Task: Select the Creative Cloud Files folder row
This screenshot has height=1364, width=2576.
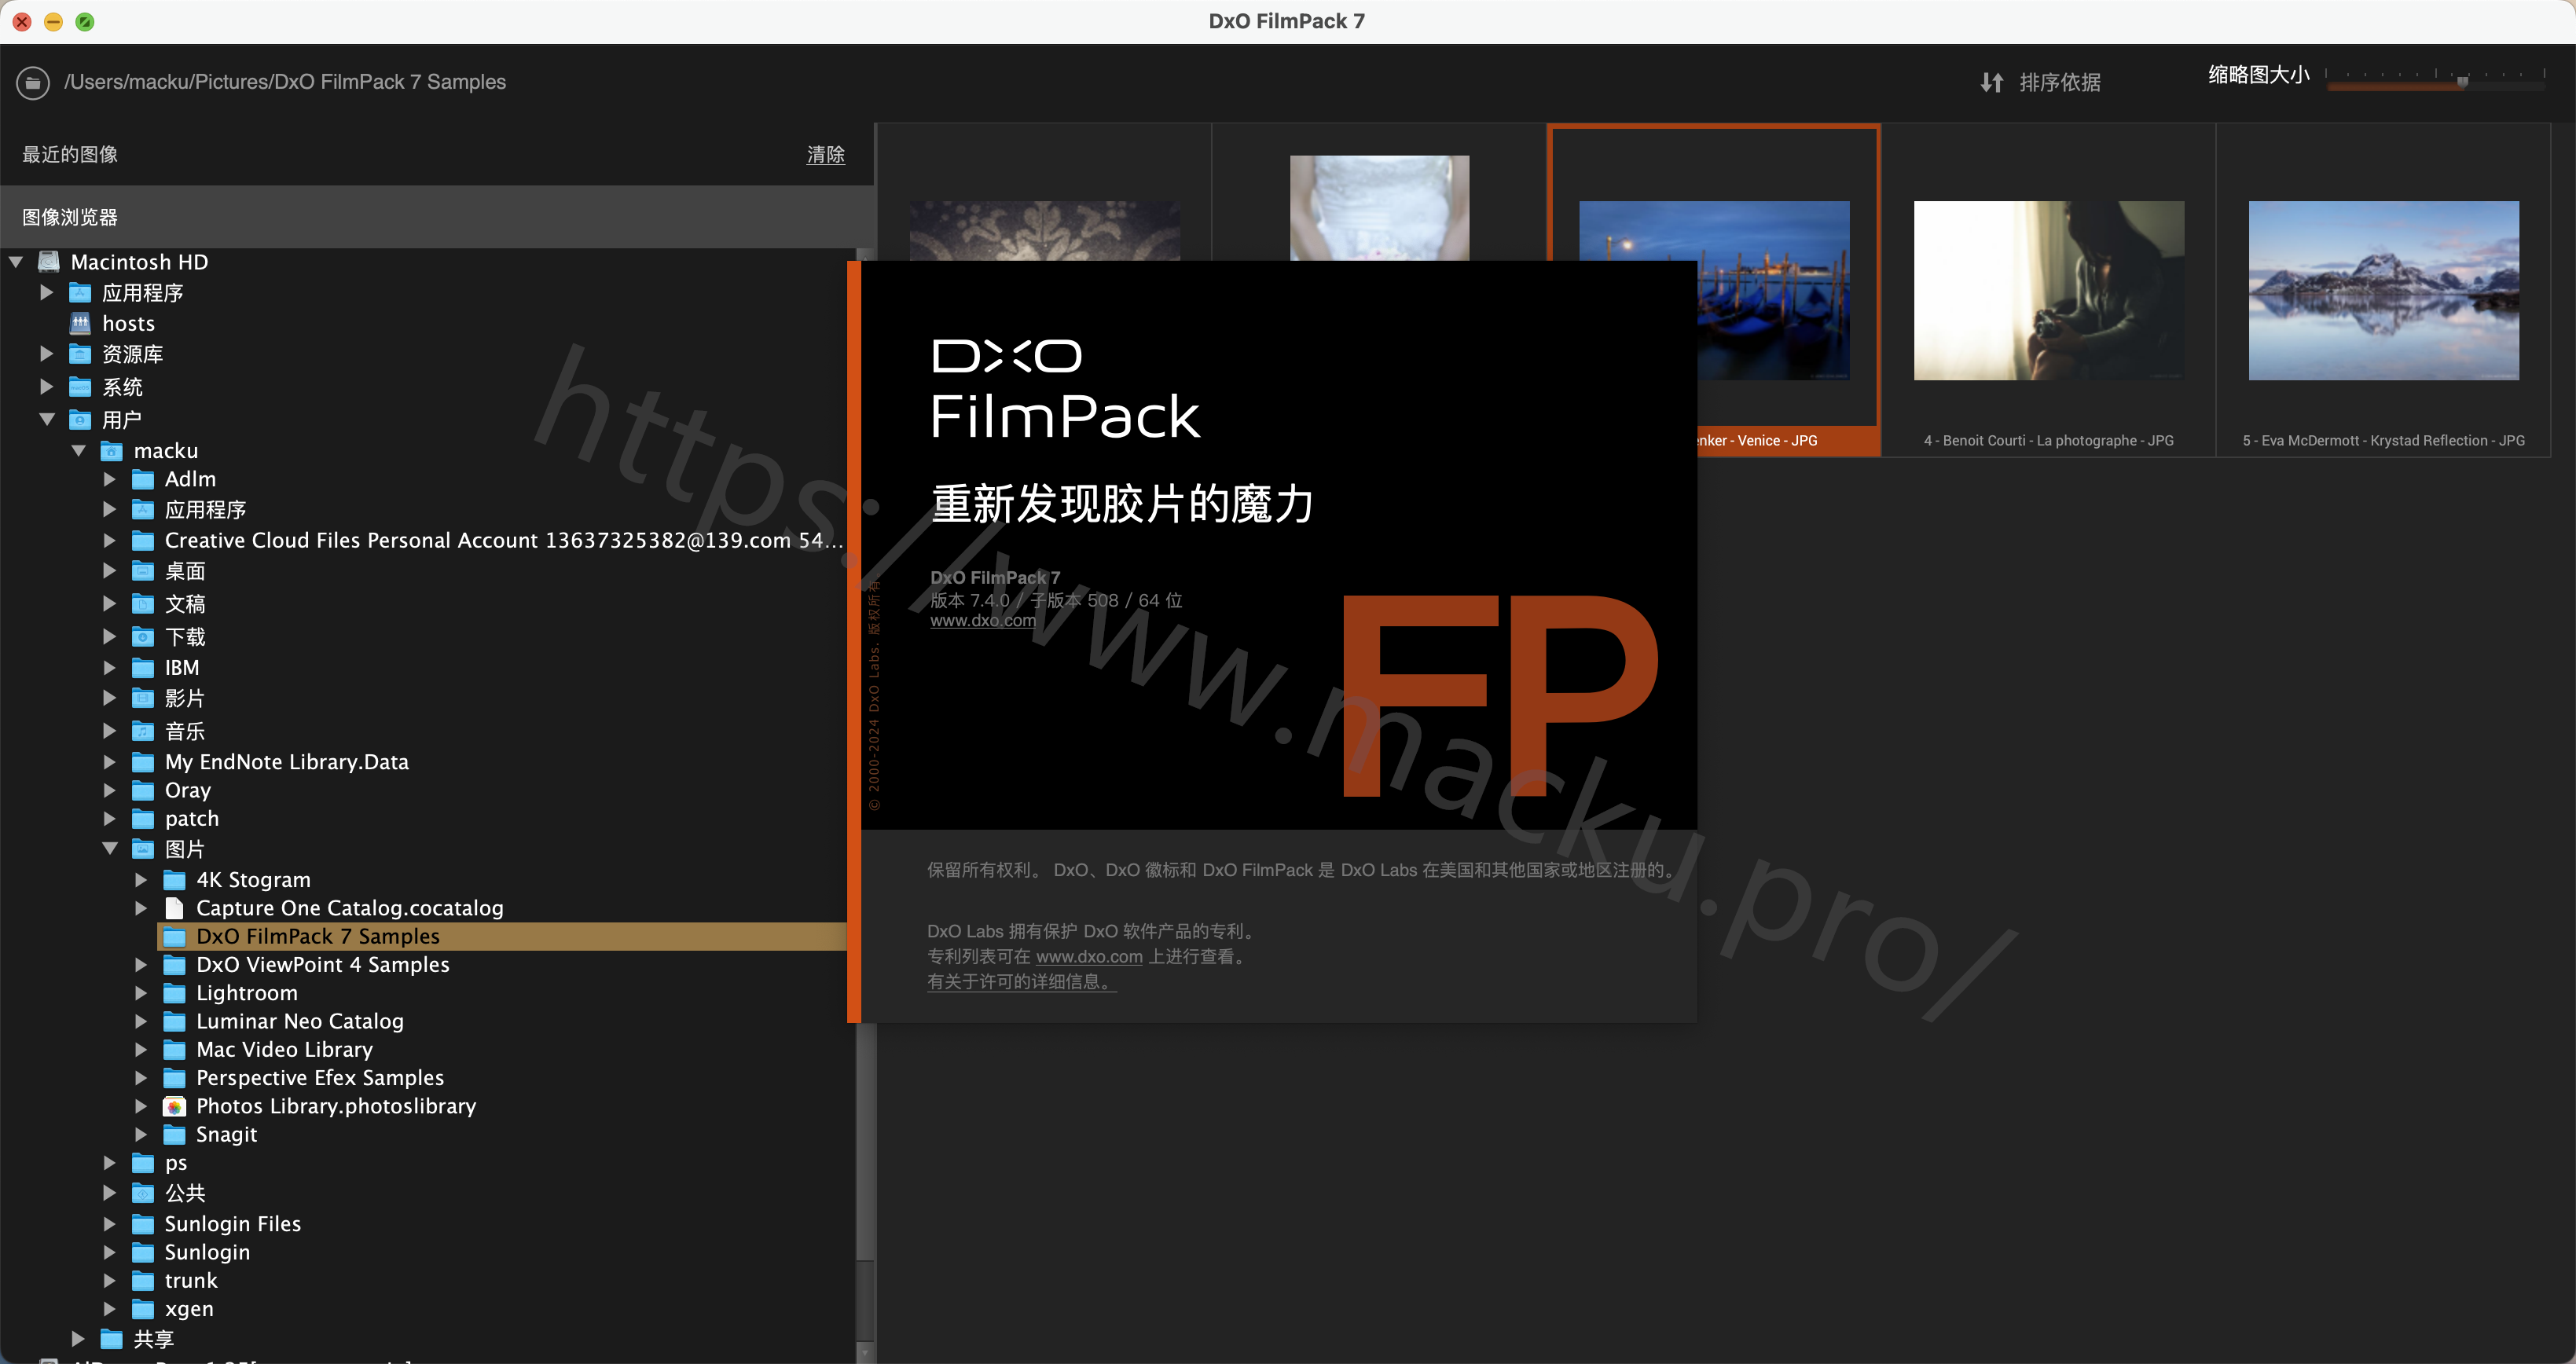Action: coord(487,540)
